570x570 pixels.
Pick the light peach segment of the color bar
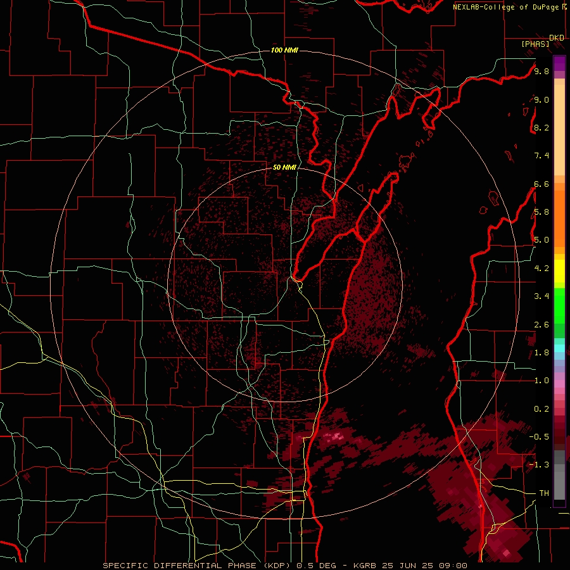559,131
